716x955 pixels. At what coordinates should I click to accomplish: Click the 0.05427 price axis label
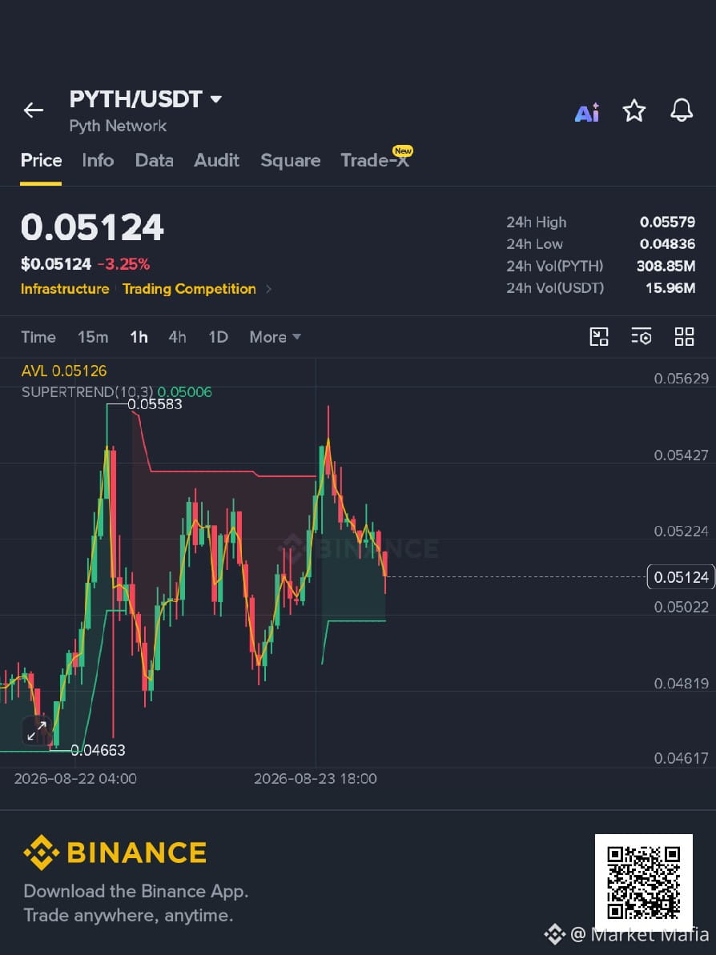pos(682,455)
